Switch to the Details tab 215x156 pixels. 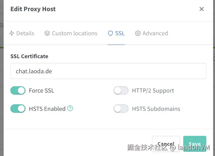(25, 33)
